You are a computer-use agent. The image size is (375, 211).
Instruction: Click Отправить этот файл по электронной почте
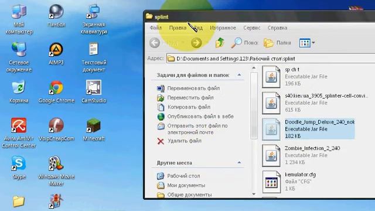pos(197,129)
